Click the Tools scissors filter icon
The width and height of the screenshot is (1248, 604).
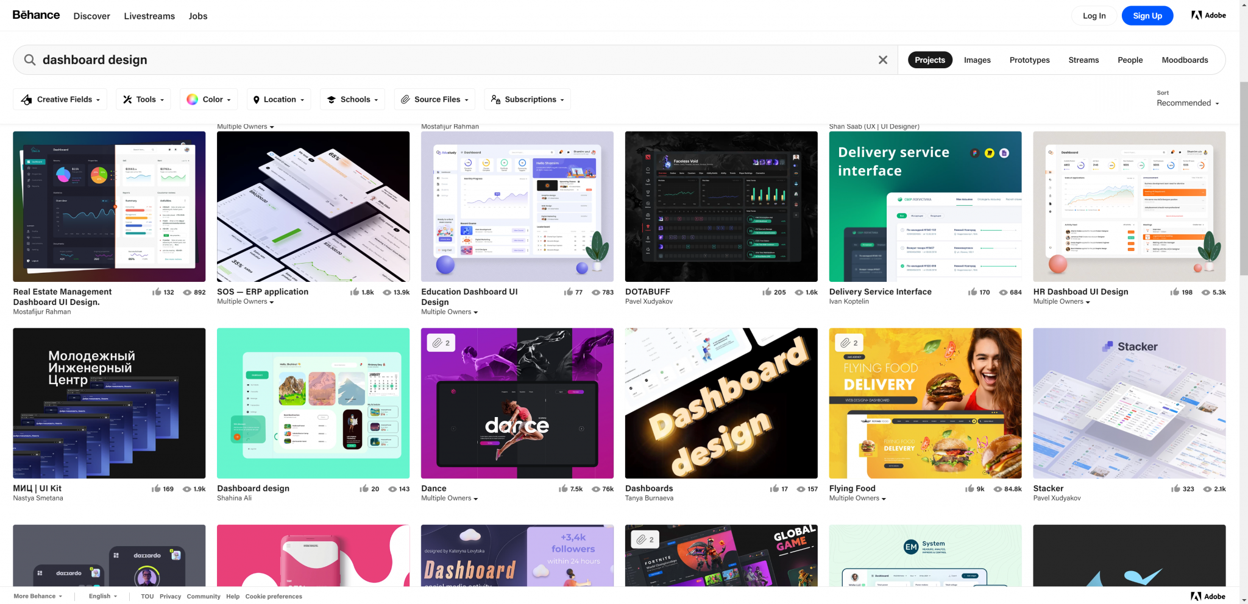click(128, 99)
